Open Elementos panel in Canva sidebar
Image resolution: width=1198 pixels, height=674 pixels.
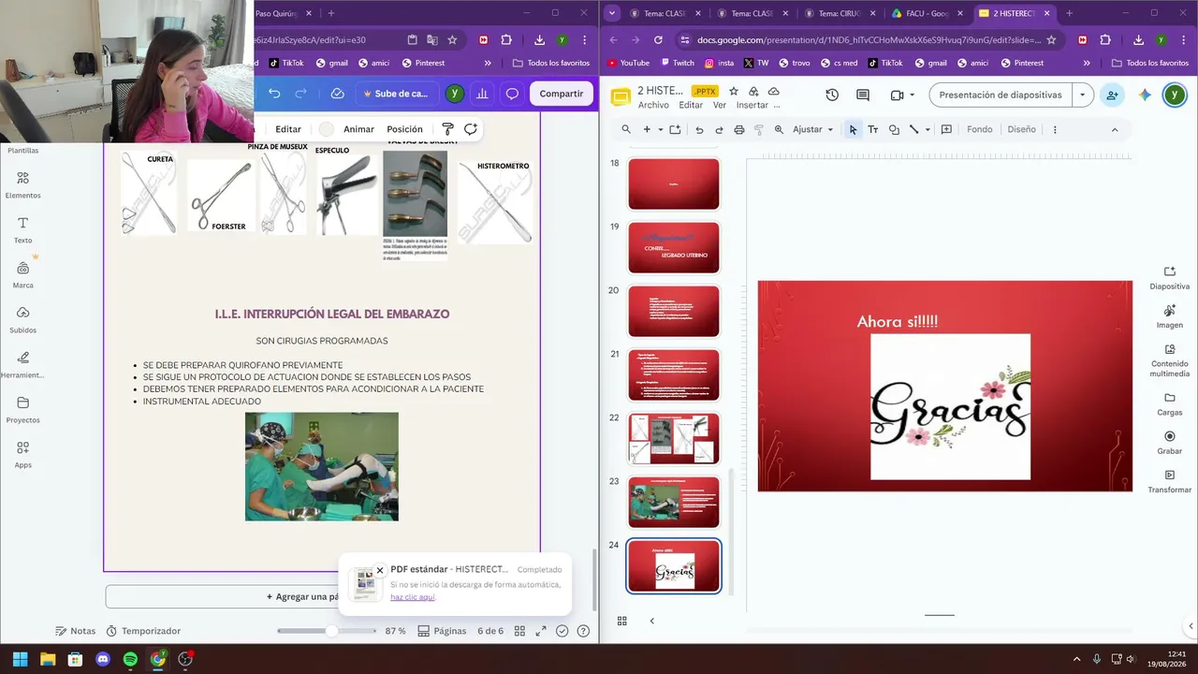[22, 184]
